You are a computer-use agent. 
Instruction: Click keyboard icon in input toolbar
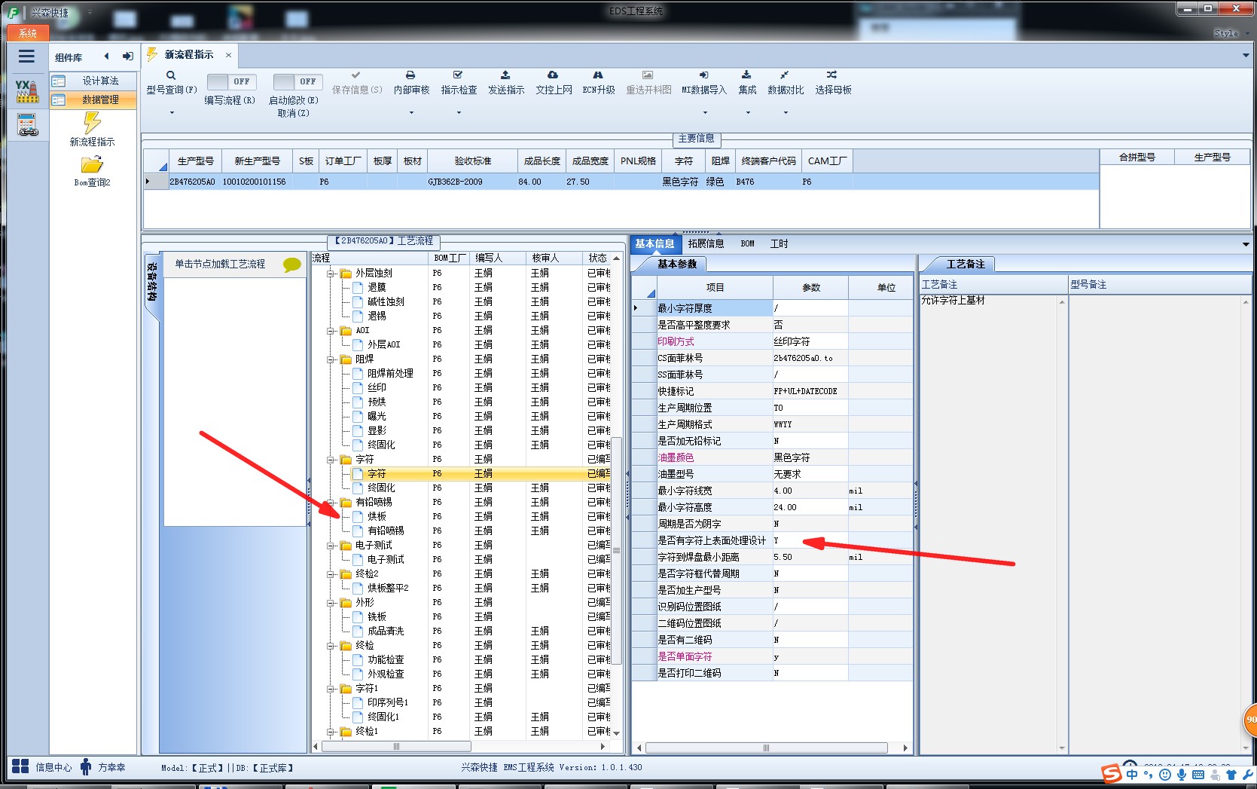point(1198,775)
